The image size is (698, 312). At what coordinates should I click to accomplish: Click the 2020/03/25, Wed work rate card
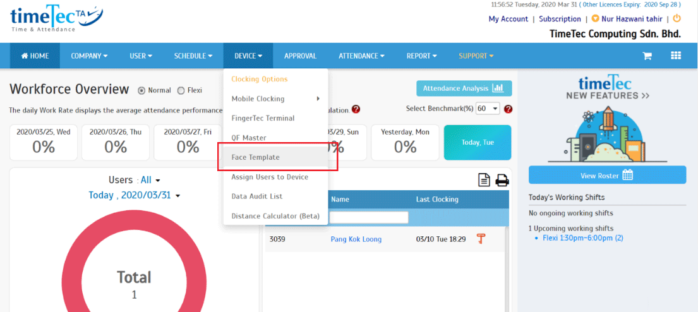pyautogui.click(x=43, y=143)
